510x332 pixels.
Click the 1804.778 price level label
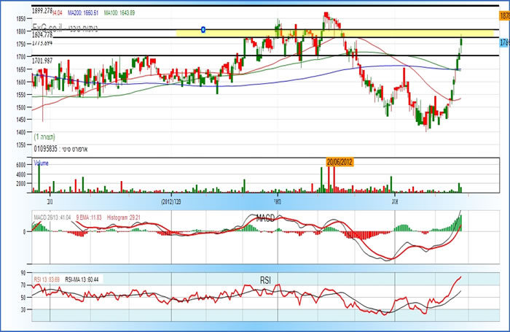tap(44, 34)
